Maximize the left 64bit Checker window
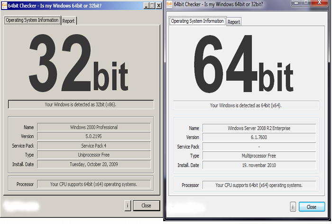 click(x=152, y=6)
